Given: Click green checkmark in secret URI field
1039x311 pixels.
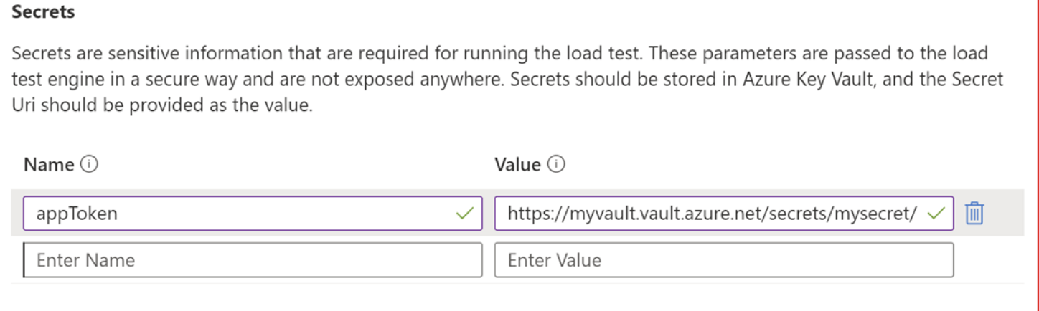Looking at the screenshot, I should [x=936, y=213].
